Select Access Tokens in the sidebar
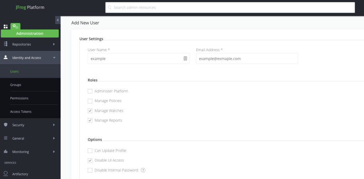The image size is (364, 179). tap(21, 112)
